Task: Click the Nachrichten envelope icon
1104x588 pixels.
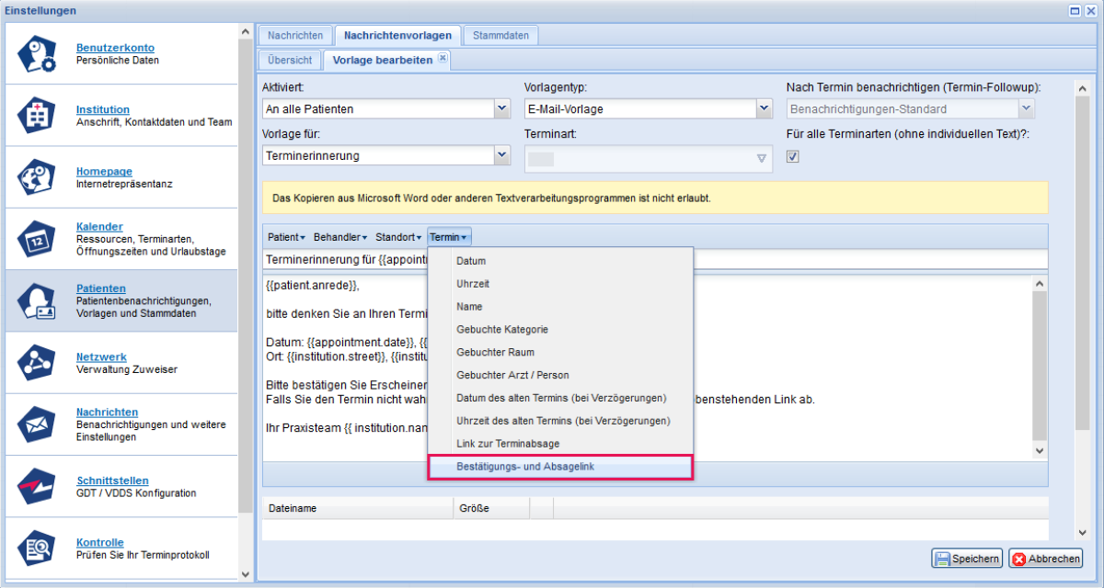Action: tap(38, 424)
